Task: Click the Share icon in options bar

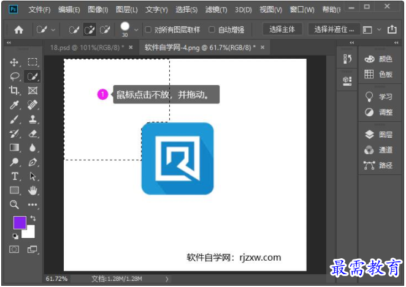Action: (392, 29)
